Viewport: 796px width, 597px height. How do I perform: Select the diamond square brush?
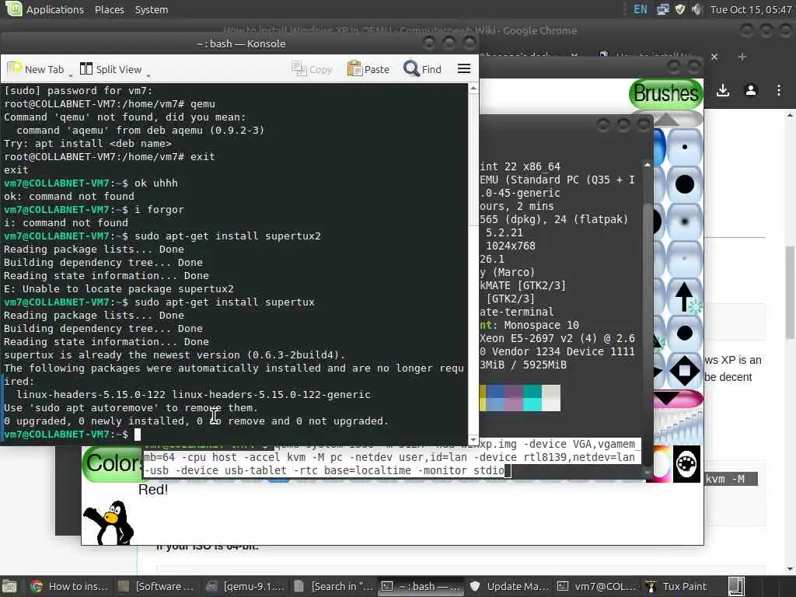(684, 371)
